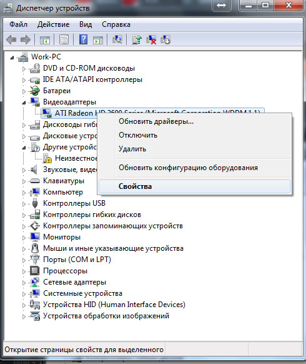Open the Вид menu
Viewport: 306px width, 364px height.
click(86, 24)
